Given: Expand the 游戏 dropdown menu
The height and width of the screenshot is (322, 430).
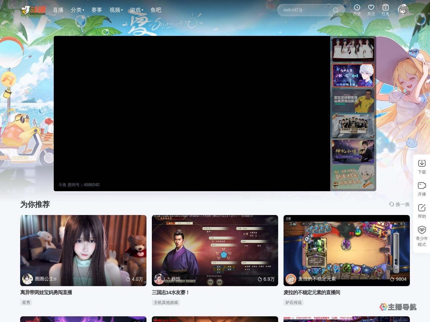Looking at the screenshot, I should click(136, 10).
